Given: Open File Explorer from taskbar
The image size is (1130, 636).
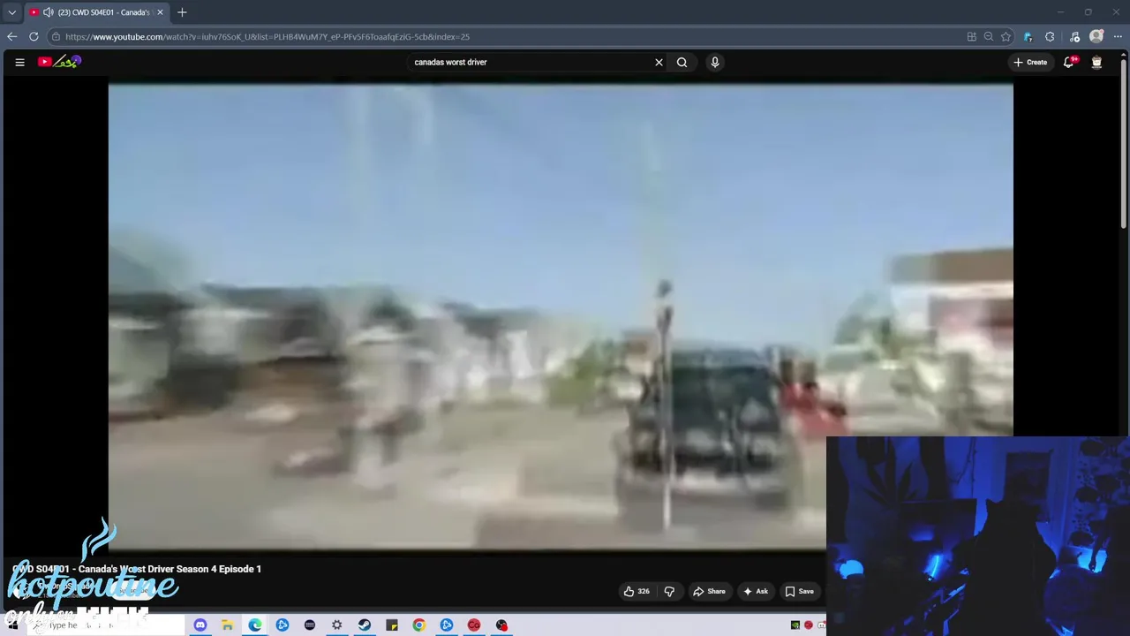Looking at the screenshot, I should point(227,625).
